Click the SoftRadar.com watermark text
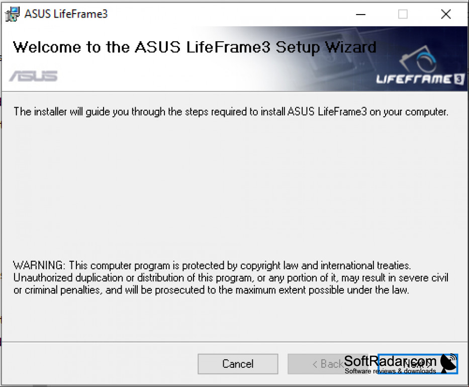The height and width of the screenshot is (387, 469). (x=390, y=361)
